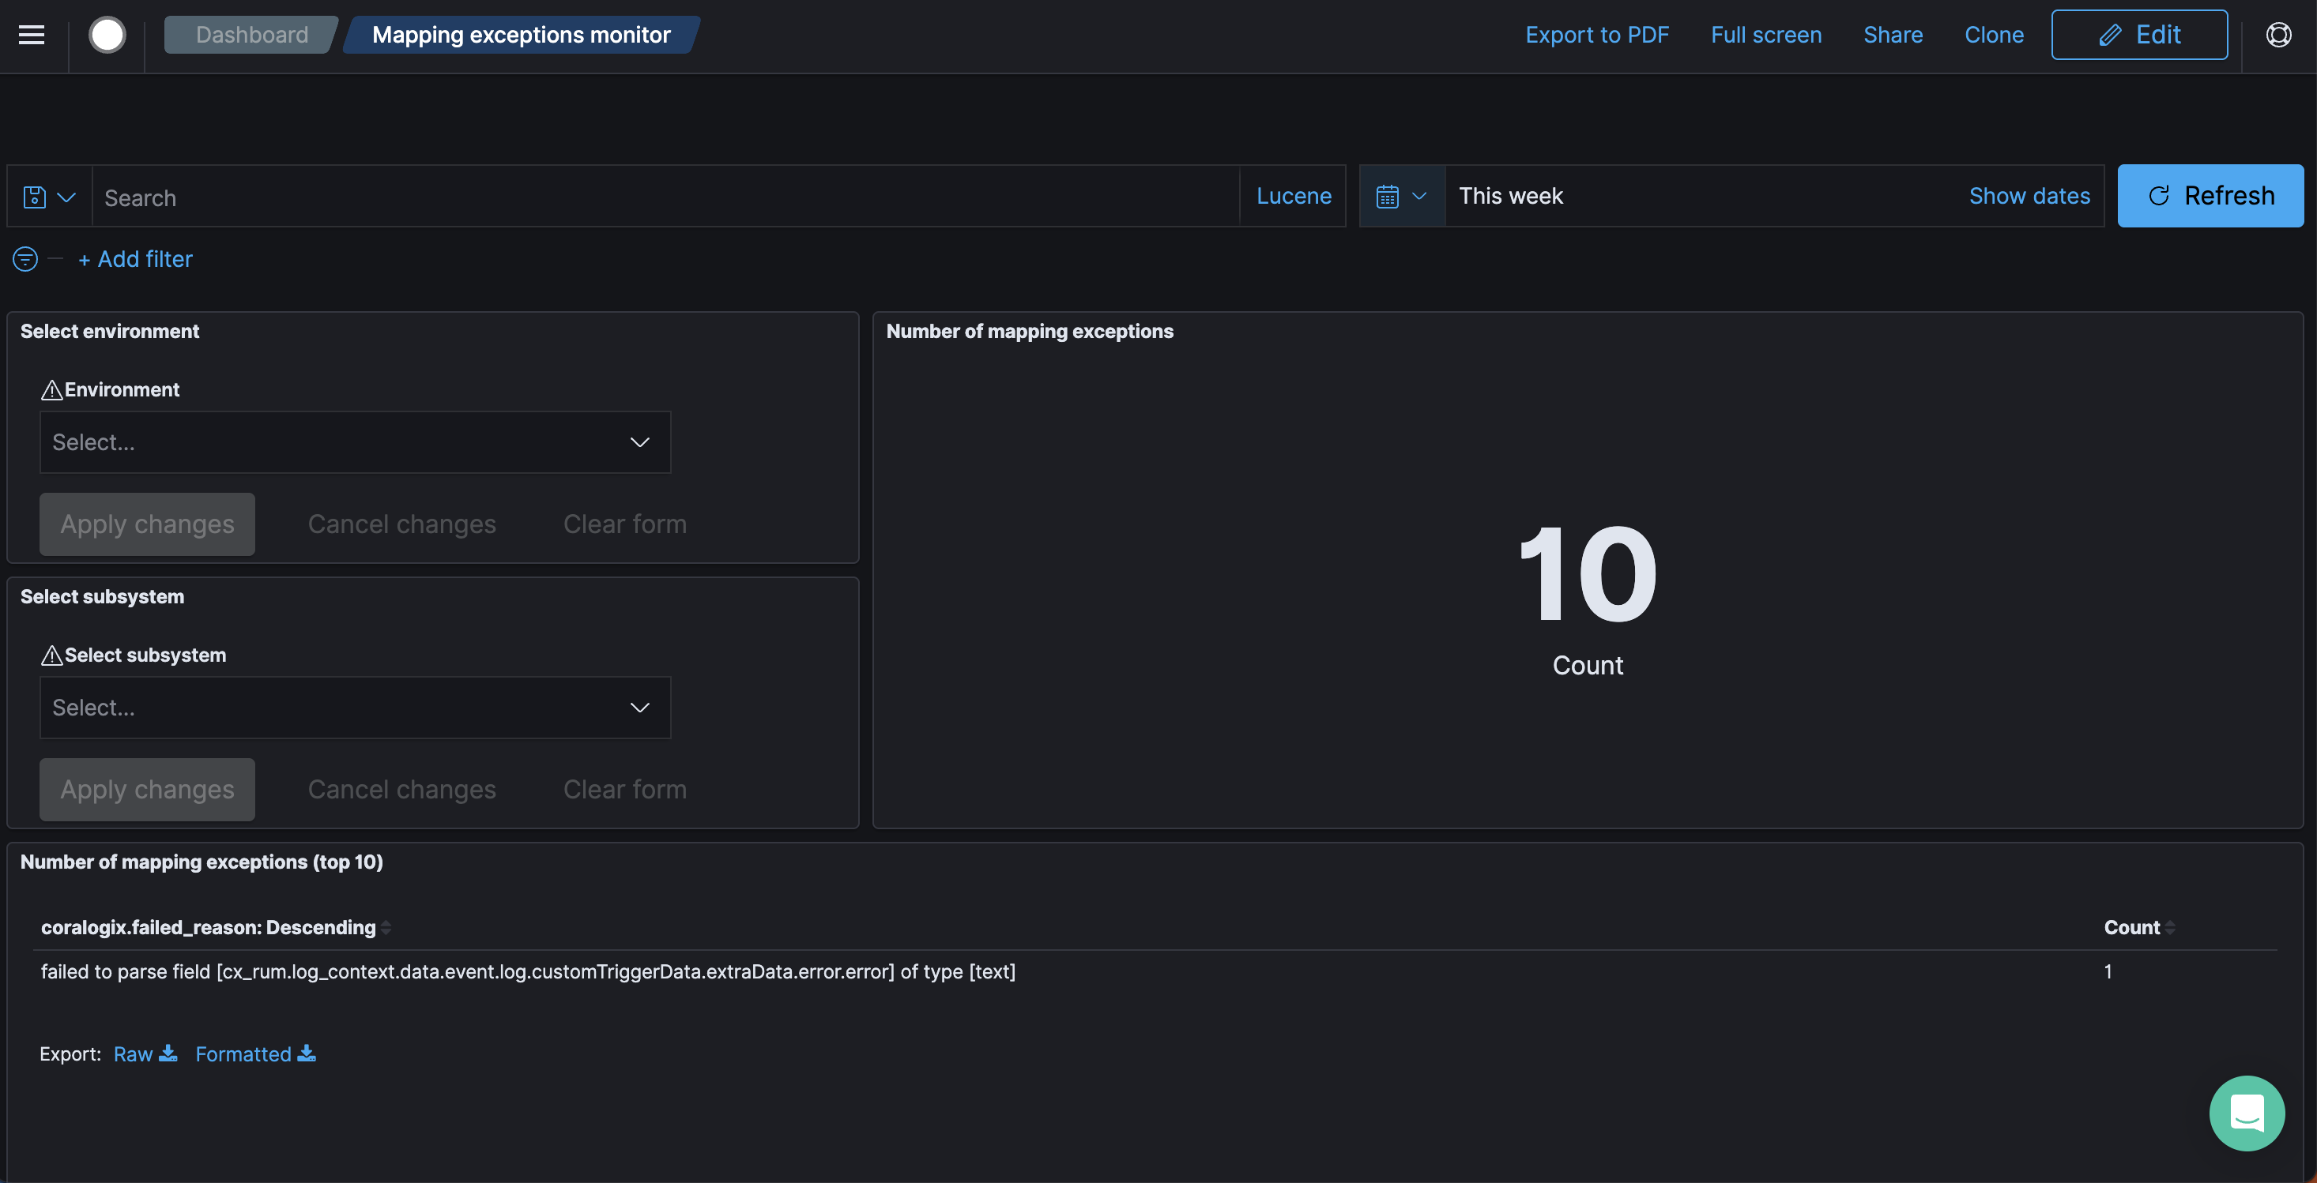
Task: Go to Dashboard breadcrumb
Action: tap(252, 35)
